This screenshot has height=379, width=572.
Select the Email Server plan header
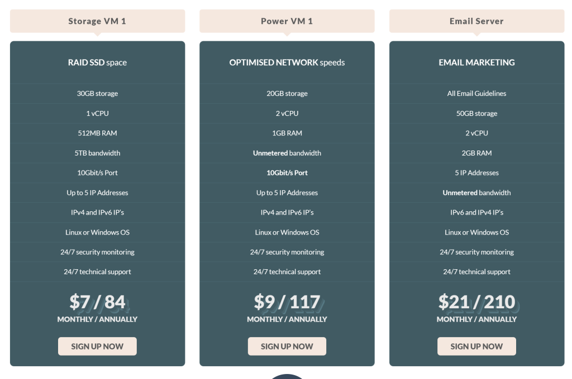[477, 21]
